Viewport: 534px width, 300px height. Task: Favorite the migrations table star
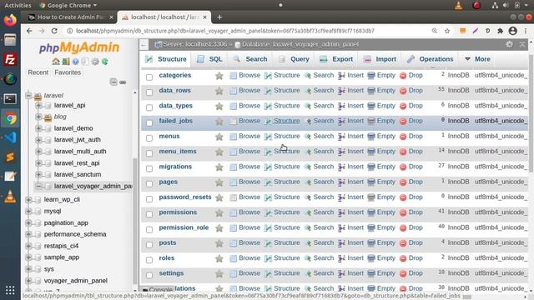click(219, 167)
